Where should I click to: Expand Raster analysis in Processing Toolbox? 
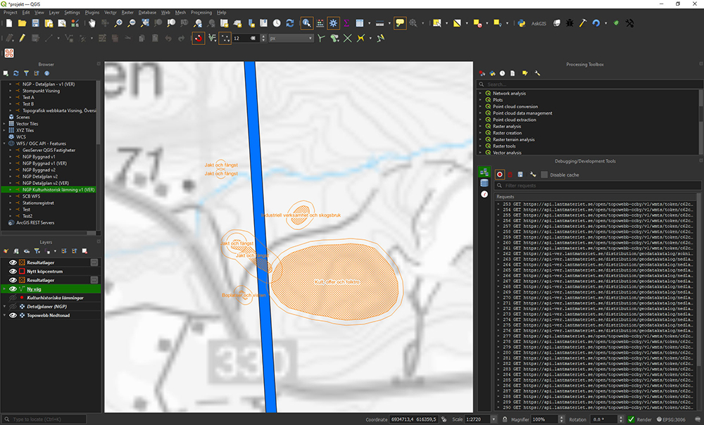point(480,126)
